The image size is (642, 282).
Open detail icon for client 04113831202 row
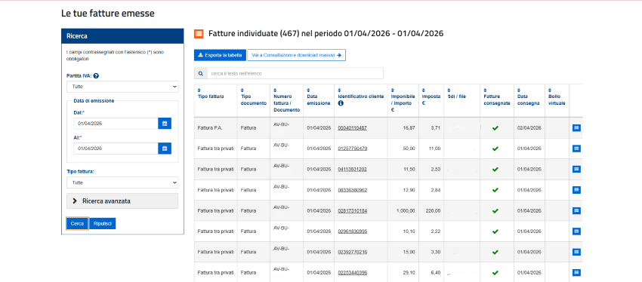coord(576,169)
